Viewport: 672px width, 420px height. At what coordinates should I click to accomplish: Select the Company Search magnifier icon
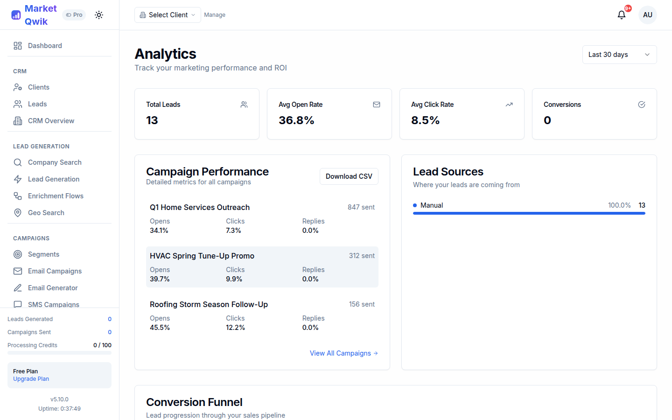[18, 162]
